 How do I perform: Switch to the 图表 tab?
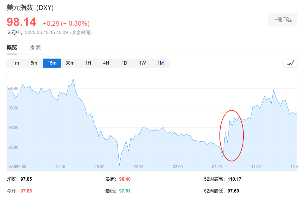[35, 47]
